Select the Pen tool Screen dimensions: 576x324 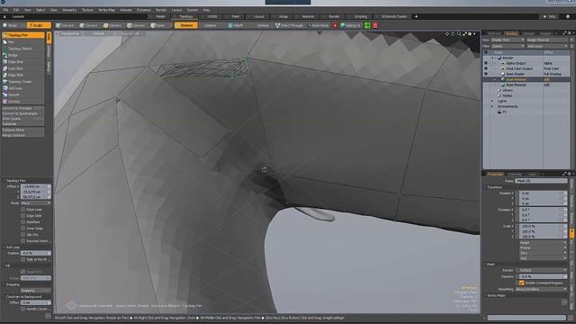[x=23, y=42]
